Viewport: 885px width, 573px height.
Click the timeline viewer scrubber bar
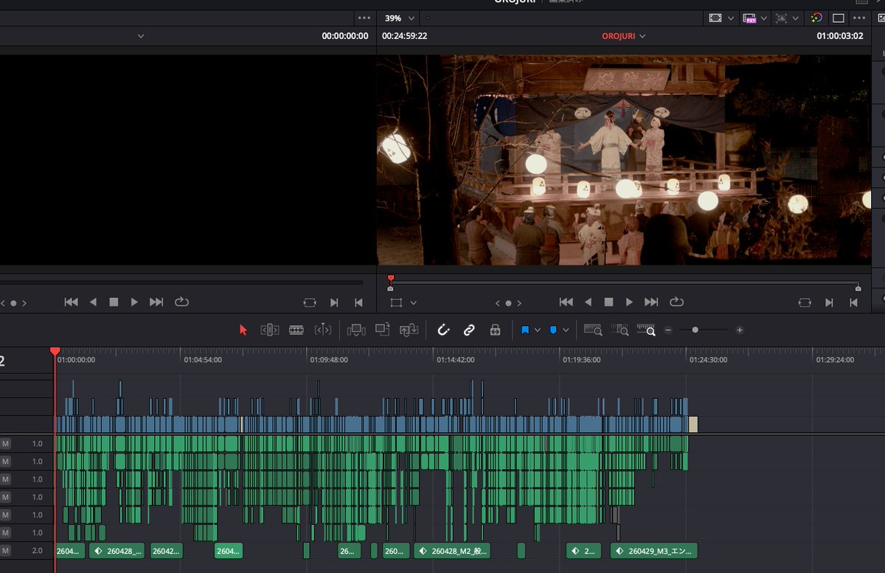624,282
